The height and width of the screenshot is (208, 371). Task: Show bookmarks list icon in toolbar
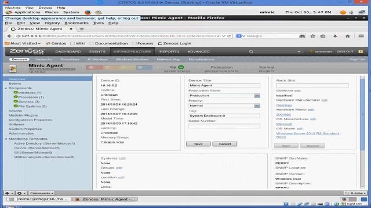pyautogui.click(x=323, y=36)
